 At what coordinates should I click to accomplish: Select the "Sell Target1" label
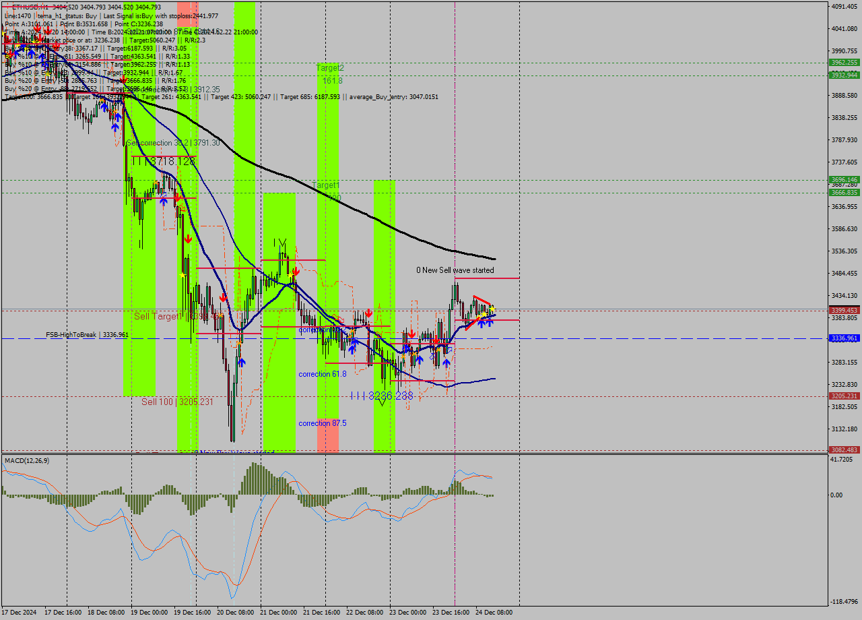click(x=158, y=316)
